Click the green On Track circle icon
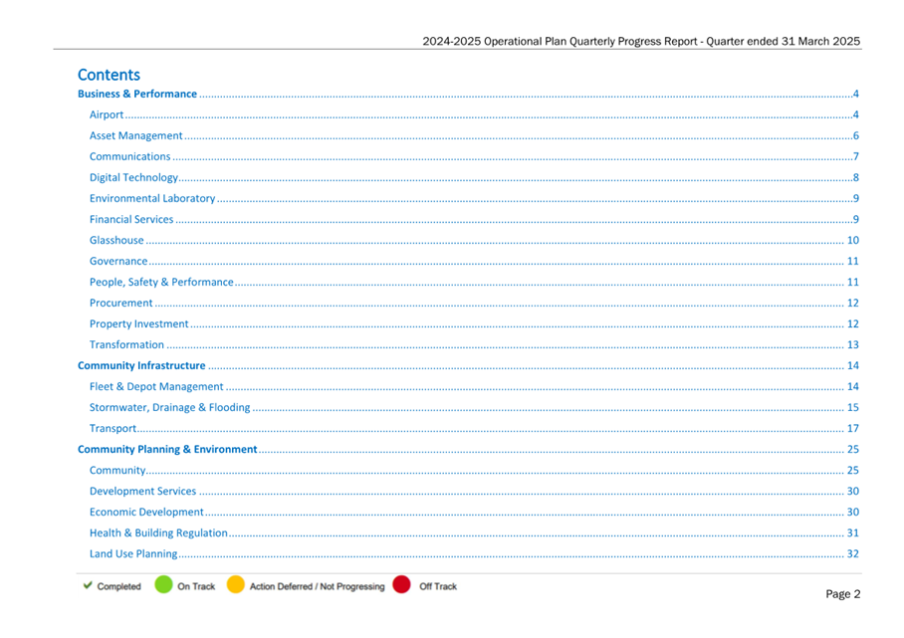Screen dimensions: 904x638 pos(163,585)
